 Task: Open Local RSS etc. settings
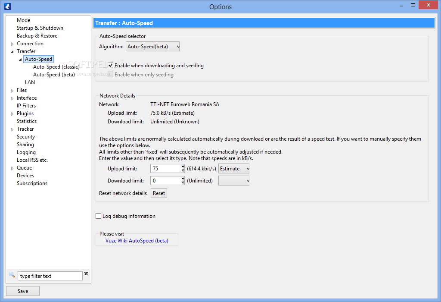pyautogui.click(x=32, y=160)
